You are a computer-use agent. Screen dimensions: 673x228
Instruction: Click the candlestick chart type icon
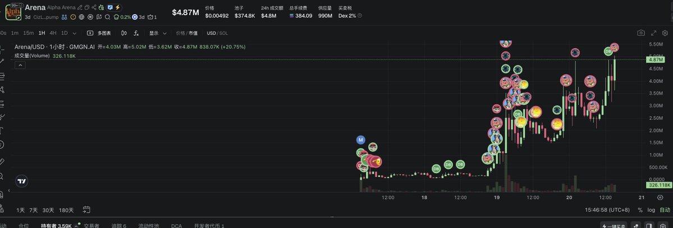tap(124, 33)
